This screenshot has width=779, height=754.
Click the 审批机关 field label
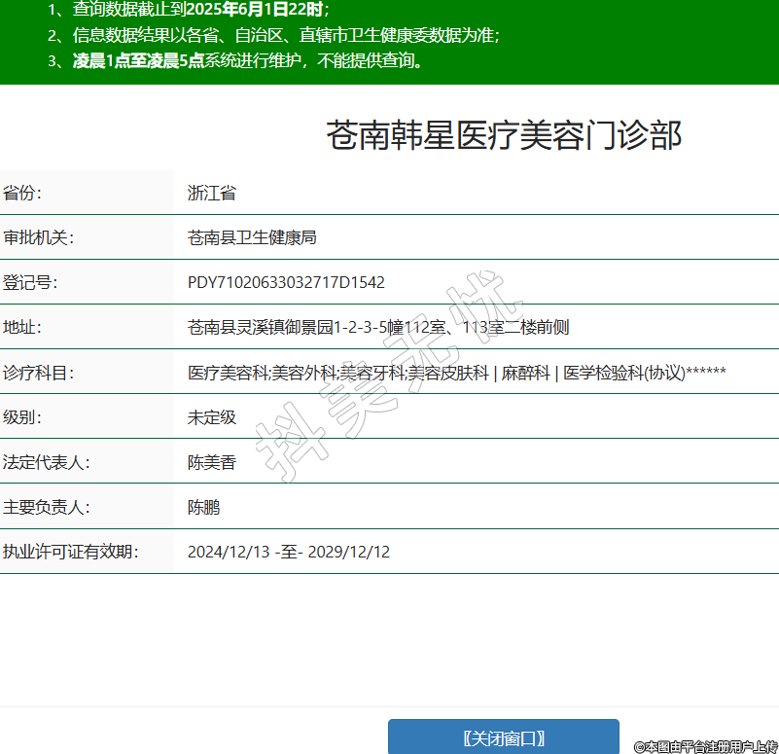pyautogui.click(x=39, y=238)
